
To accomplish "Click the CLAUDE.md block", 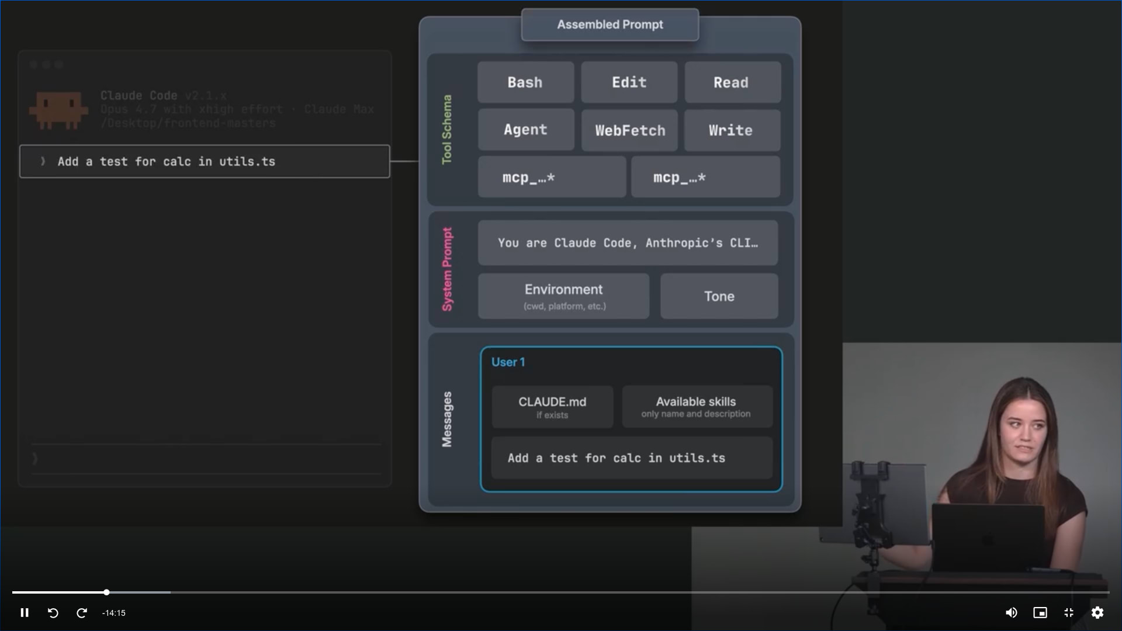I will [552, 407].
